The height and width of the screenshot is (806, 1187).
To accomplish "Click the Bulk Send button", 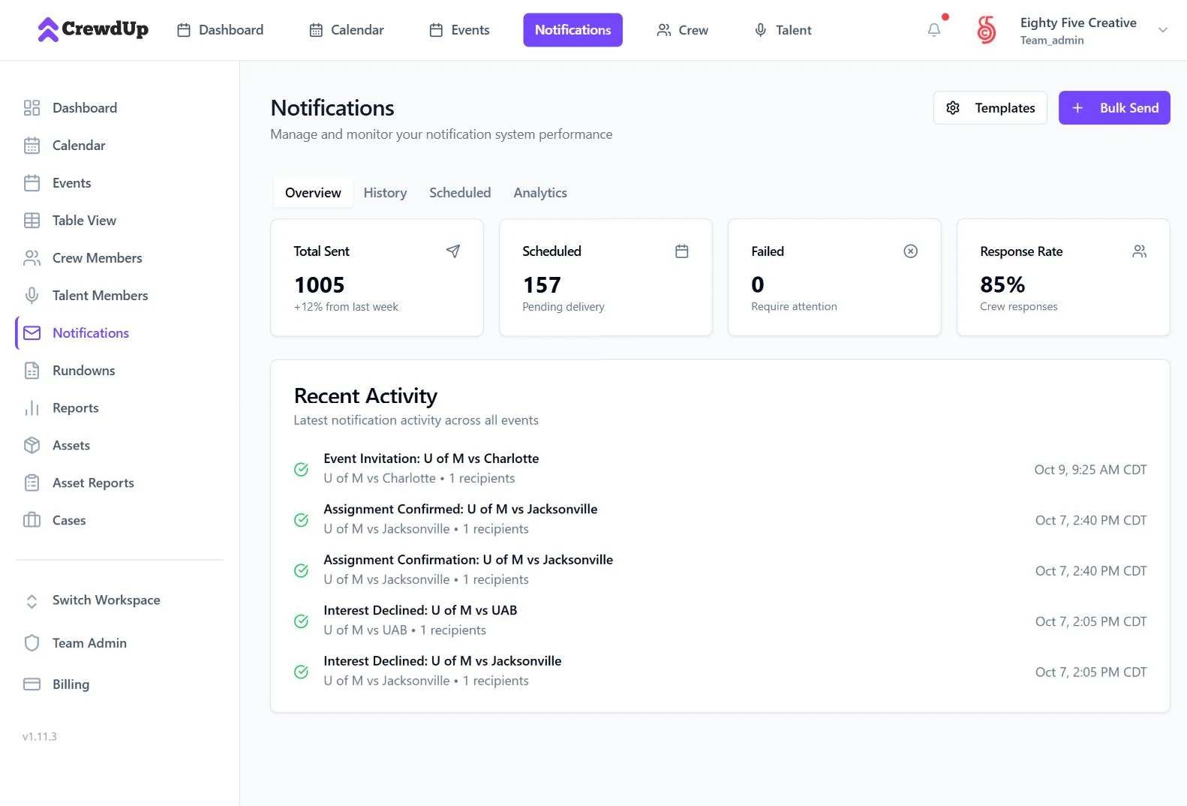I will (1113, 108).
